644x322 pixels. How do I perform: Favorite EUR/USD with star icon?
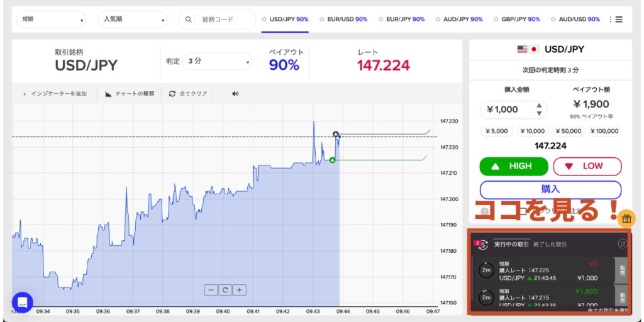(x=322, y=19)
